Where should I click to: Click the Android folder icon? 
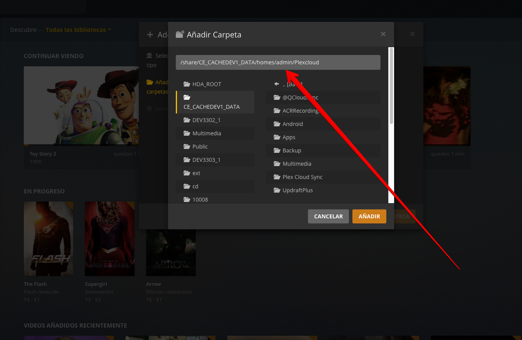(x=277, y=124)
